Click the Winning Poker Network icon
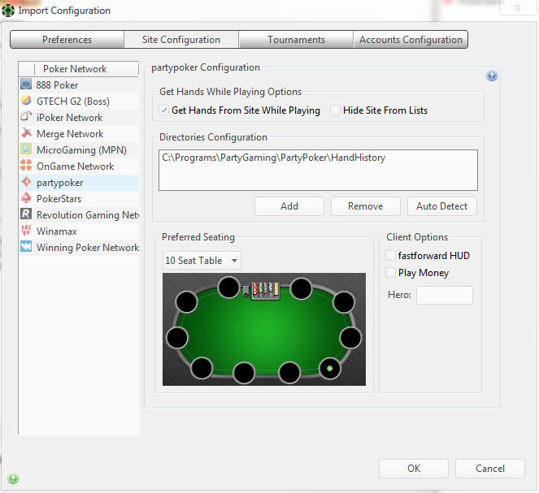539x493 pixels. [26, 247]
